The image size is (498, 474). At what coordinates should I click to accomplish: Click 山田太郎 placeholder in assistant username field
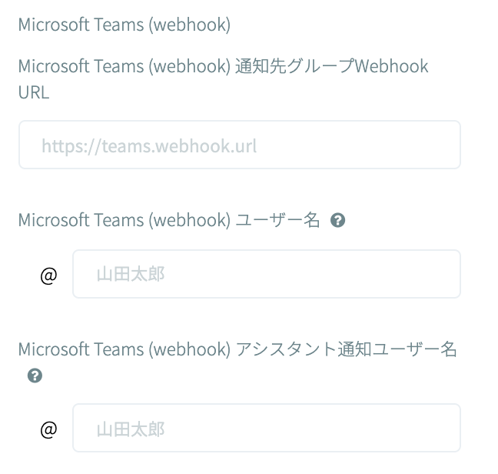[x=131, y=429]
